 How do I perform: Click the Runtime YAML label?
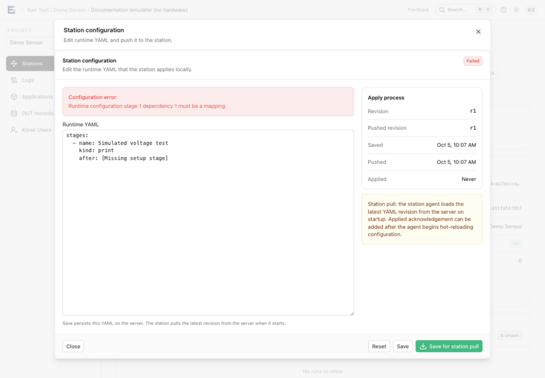[80, 125]
